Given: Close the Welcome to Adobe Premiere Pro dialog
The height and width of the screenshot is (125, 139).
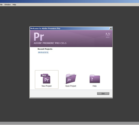Looking at the screenshot, I should coord(111,28).
